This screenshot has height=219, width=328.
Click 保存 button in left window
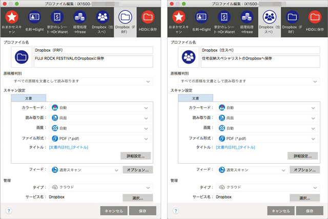142,211
